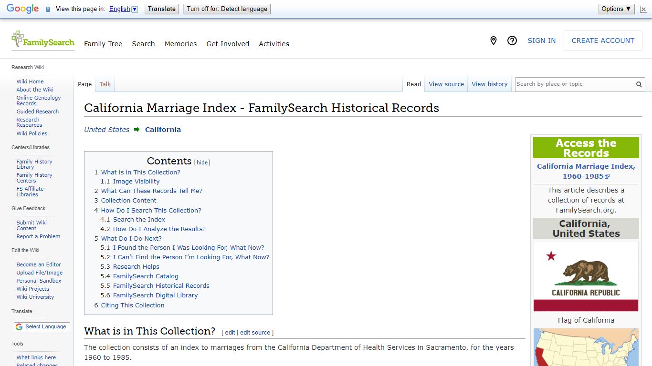Click the Google logo in translate bar

pos(22,9)
